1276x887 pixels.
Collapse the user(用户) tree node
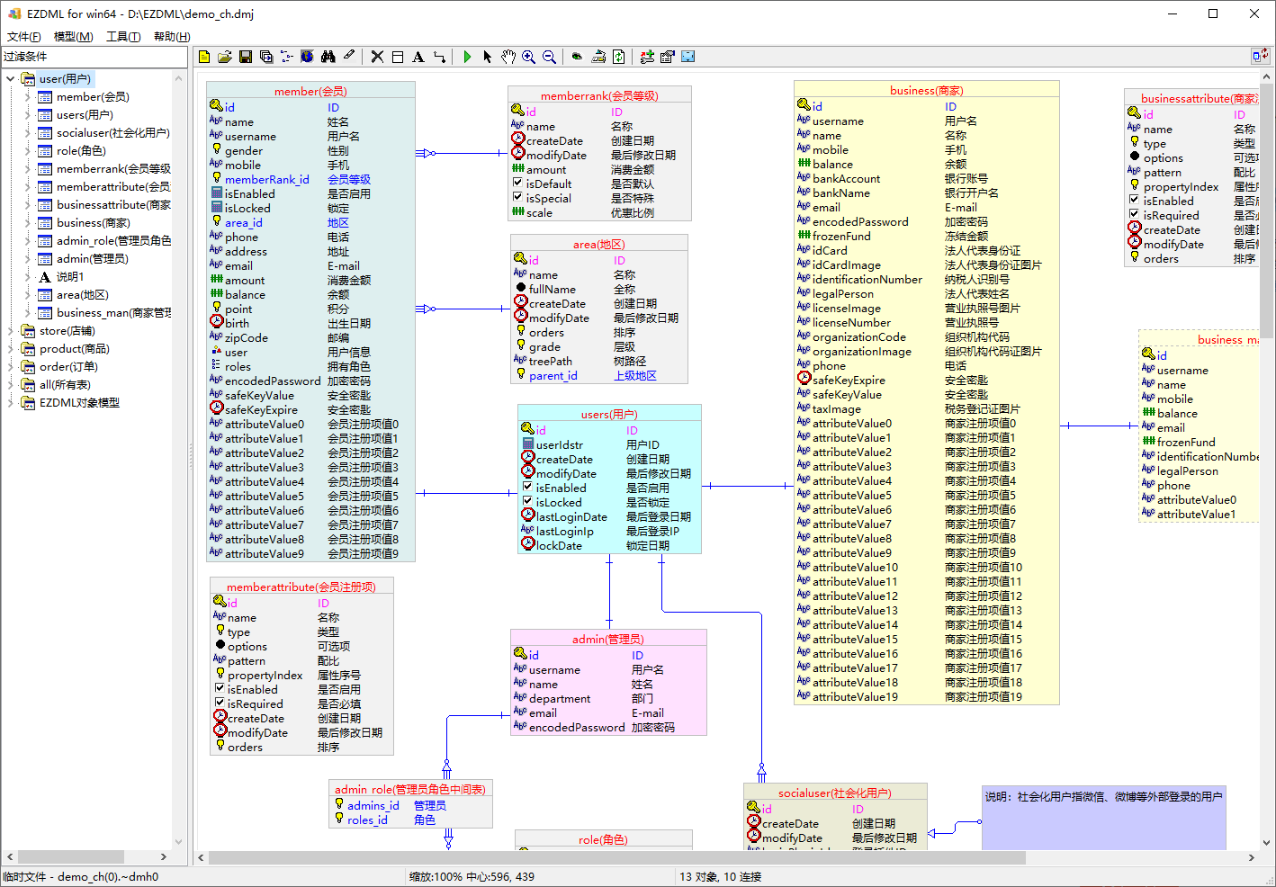pyautogui.click(x=9, y=78)
